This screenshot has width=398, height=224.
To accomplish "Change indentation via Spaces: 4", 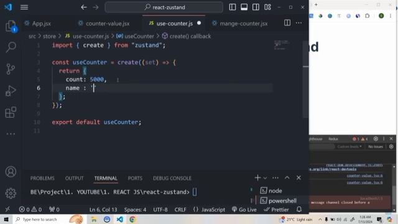I will click(x=135, y=210).
